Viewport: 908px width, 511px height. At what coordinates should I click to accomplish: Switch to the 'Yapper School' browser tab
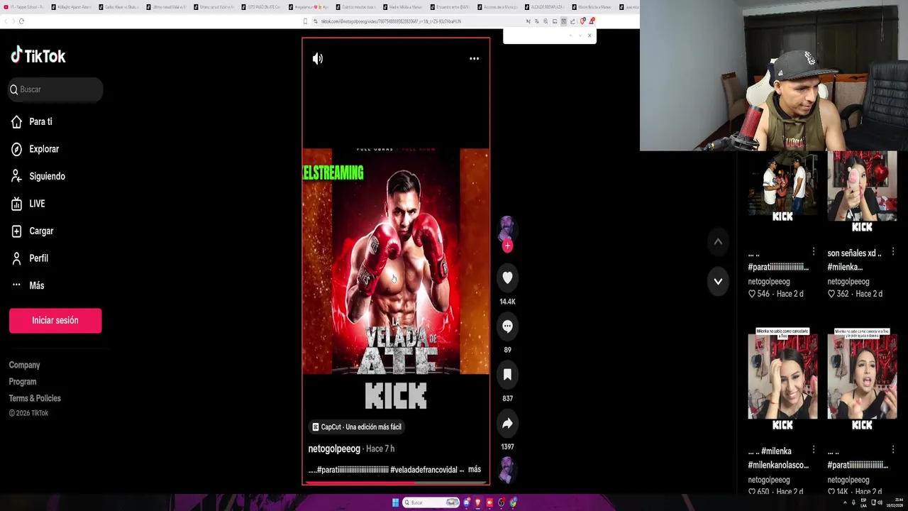(x=24, y=7)
